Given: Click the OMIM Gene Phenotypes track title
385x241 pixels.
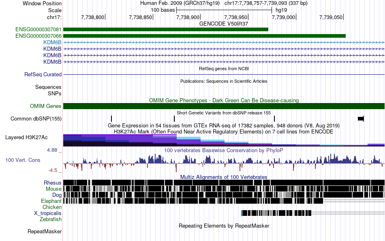Looking at the screenshot, I should coord(224,100).
